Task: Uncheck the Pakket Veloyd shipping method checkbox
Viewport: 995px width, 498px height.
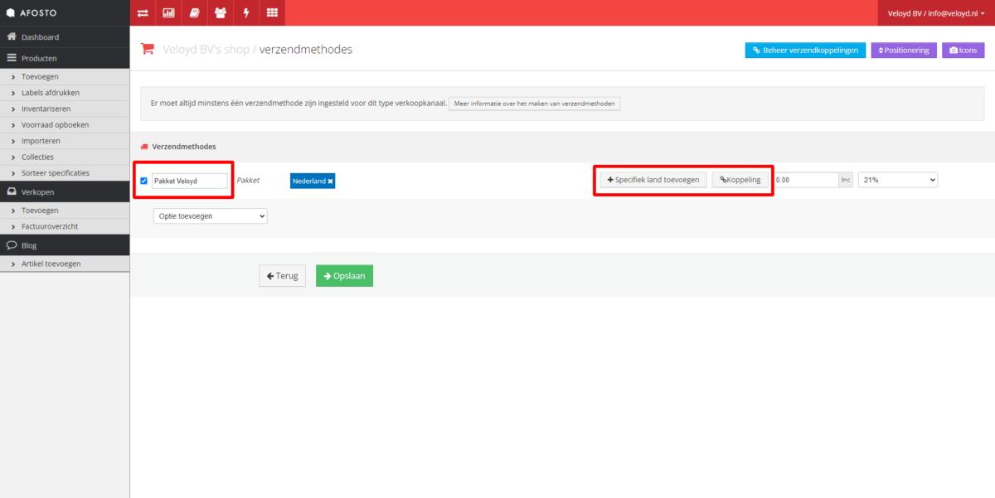Action: 144,181
